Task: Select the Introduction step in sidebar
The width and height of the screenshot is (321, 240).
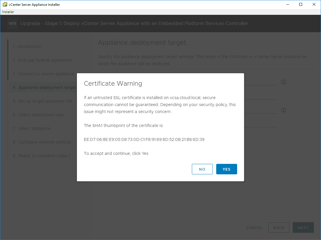Action: 29,46
